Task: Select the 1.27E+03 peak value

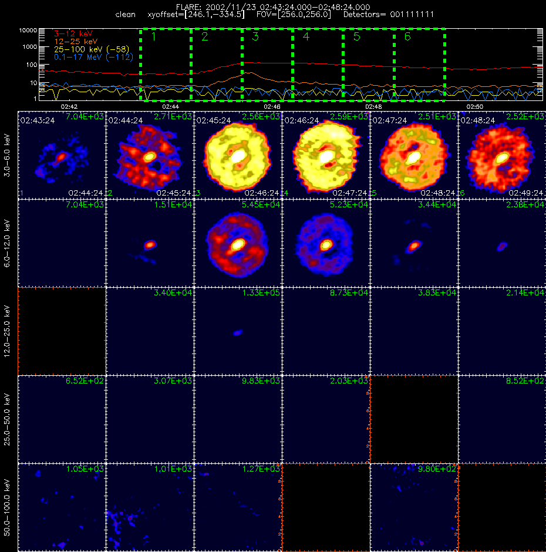Action: 261,469
